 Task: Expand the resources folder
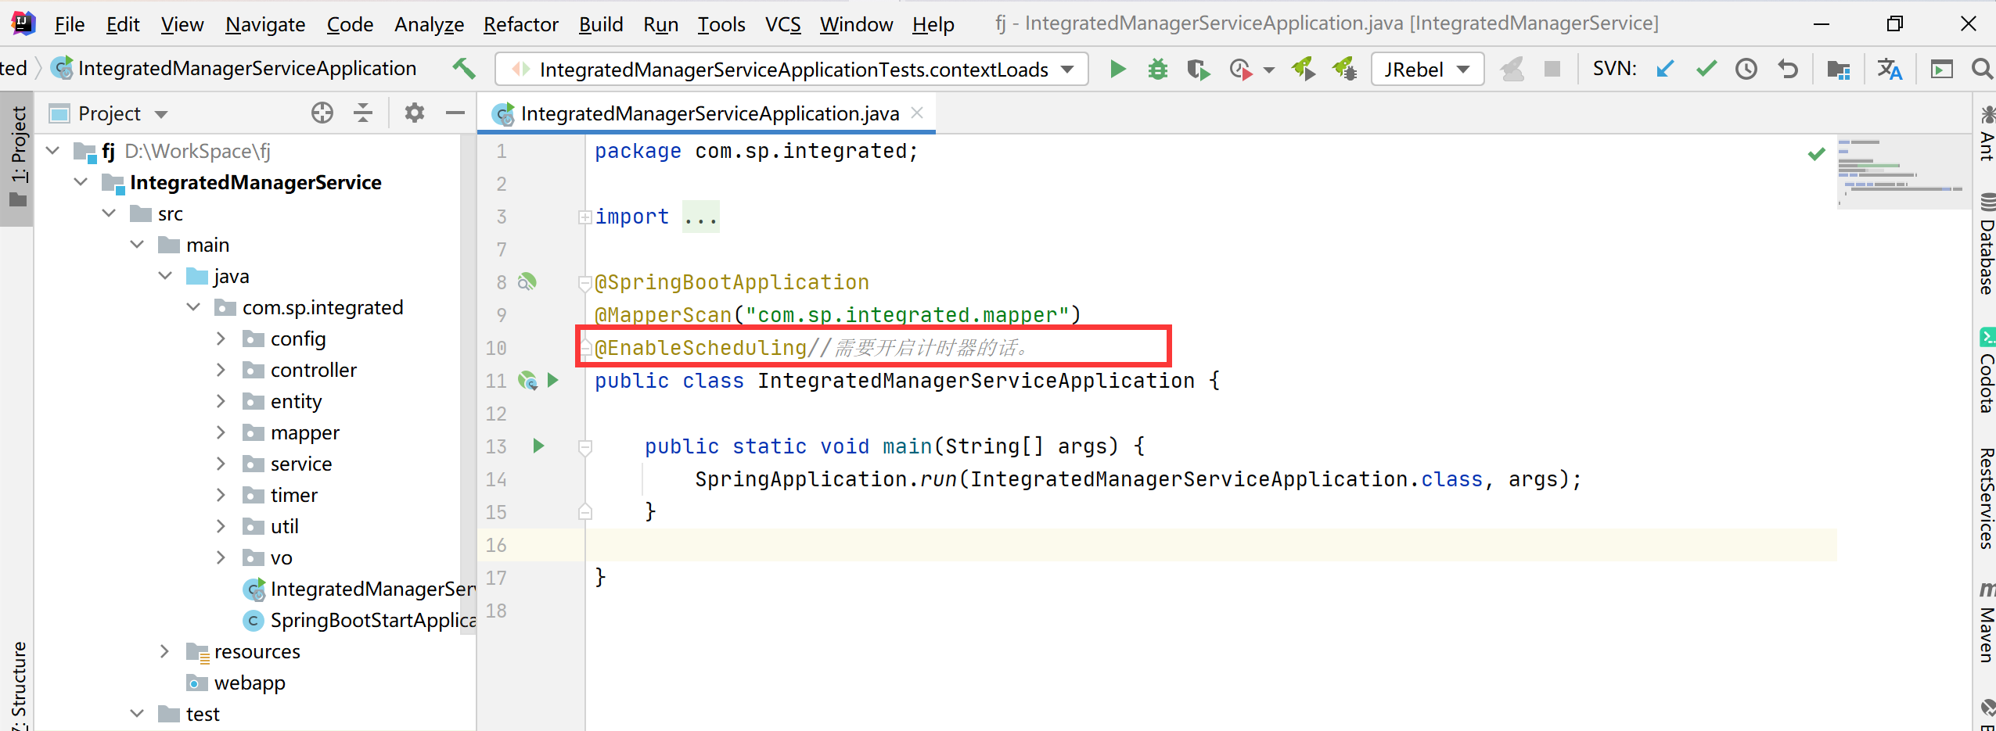click(164, 651)
